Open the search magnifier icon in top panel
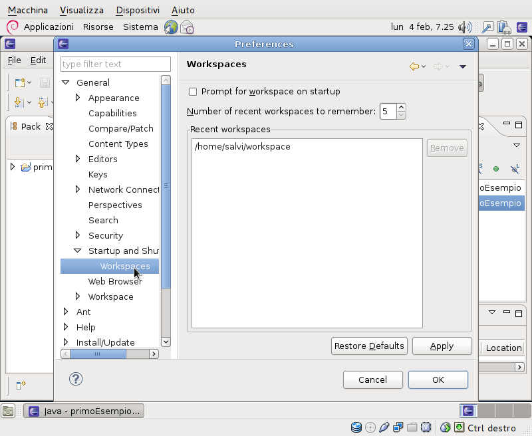532x436 pixels. [487, 27]
